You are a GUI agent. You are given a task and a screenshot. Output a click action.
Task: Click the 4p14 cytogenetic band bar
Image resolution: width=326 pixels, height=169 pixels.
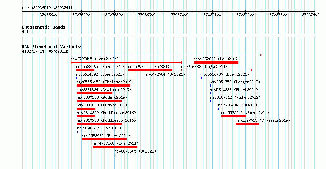coord(168,35)
